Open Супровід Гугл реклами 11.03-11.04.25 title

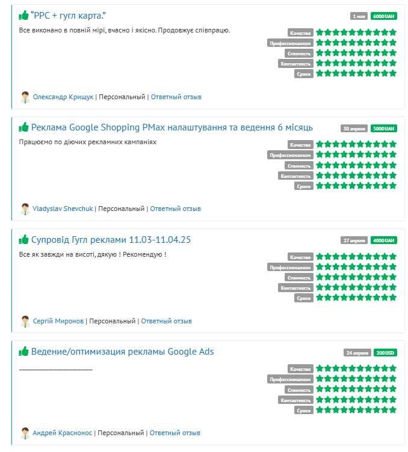(x=111, y=240)
